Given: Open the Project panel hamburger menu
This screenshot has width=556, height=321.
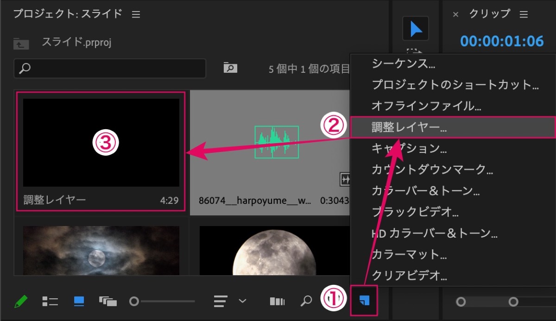Looking at the screenshot, I should coord(136,14).
